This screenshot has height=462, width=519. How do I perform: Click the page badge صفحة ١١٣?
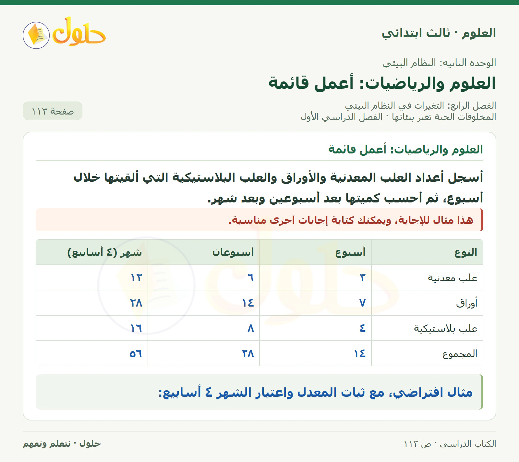[x=53, y=111]
